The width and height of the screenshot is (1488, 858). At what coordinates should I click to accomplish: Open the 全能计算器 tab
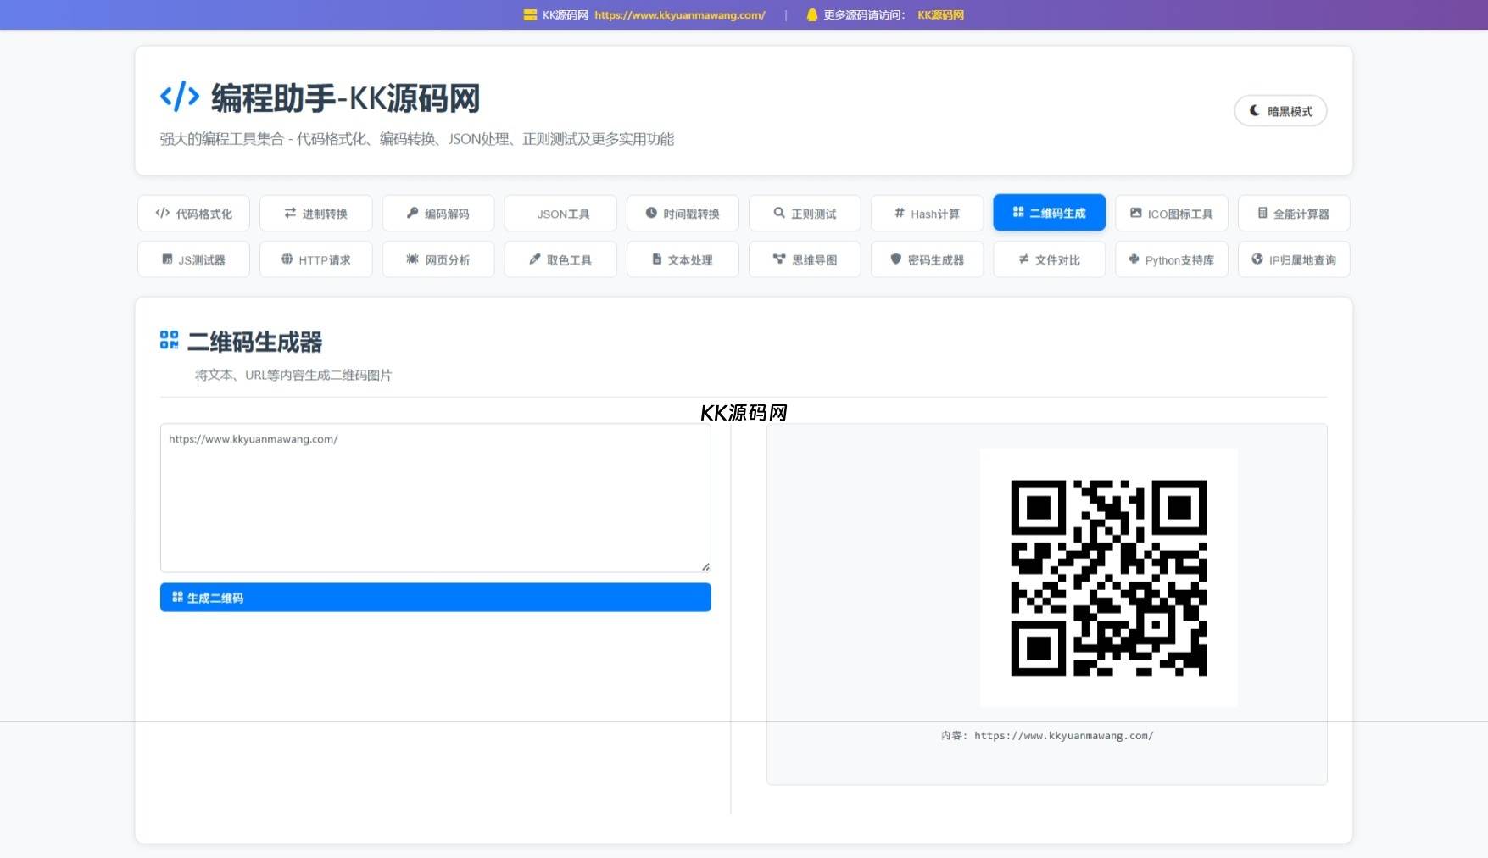[x=1294, y=213]
